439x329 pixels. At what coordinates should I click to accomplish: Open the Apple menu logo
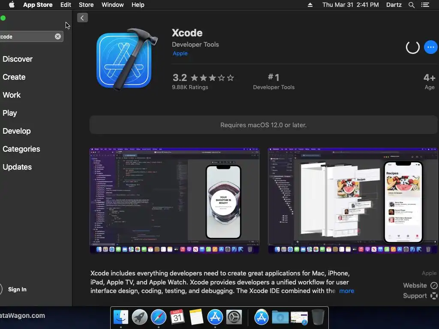12,5
